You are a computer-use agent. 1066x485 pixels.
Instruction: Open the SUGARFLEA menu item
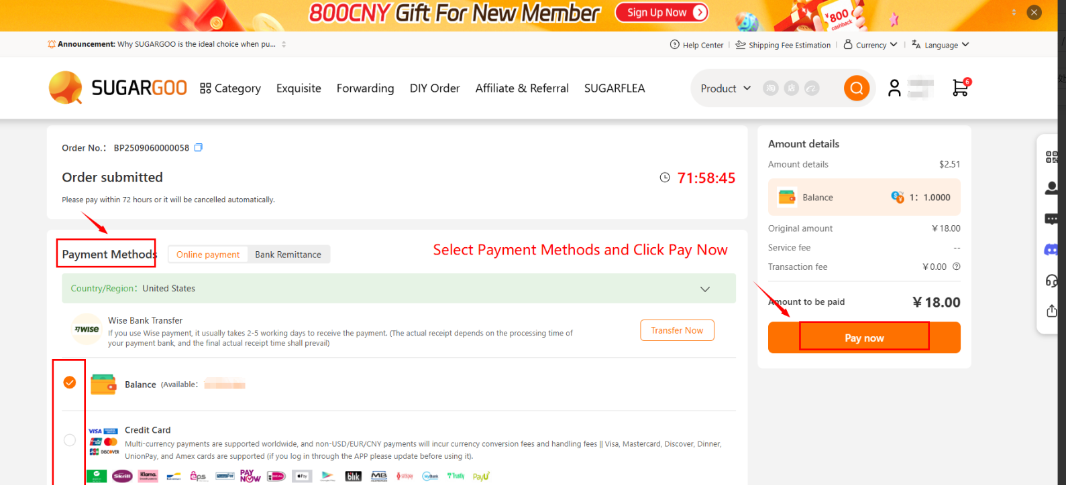[x=614, y=88]
